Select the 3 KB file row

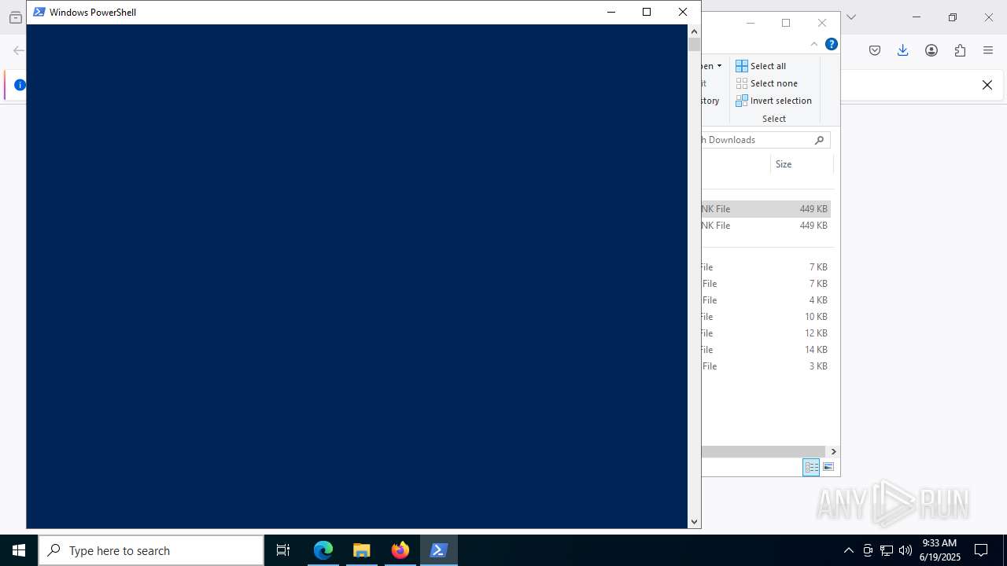point(765,366)
